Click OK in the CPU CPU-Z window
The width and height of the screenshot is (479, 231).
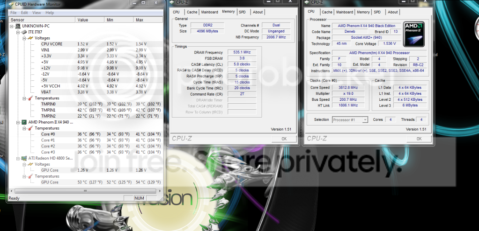(419, 139)
